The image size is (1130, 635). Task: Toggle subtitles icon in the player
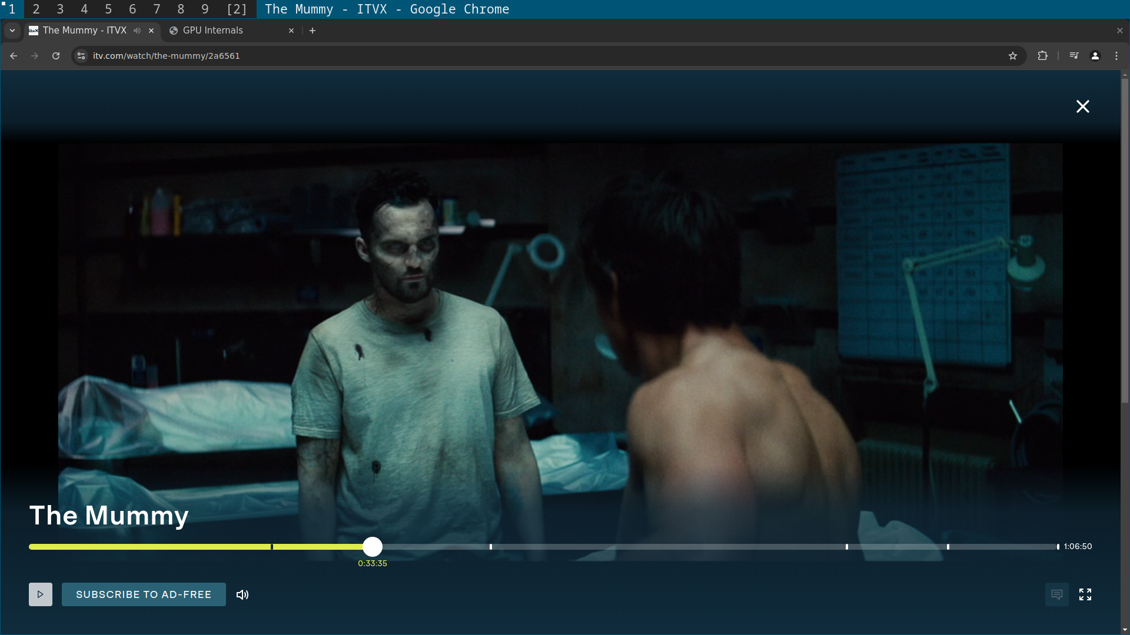click(x=1056, y=594)
